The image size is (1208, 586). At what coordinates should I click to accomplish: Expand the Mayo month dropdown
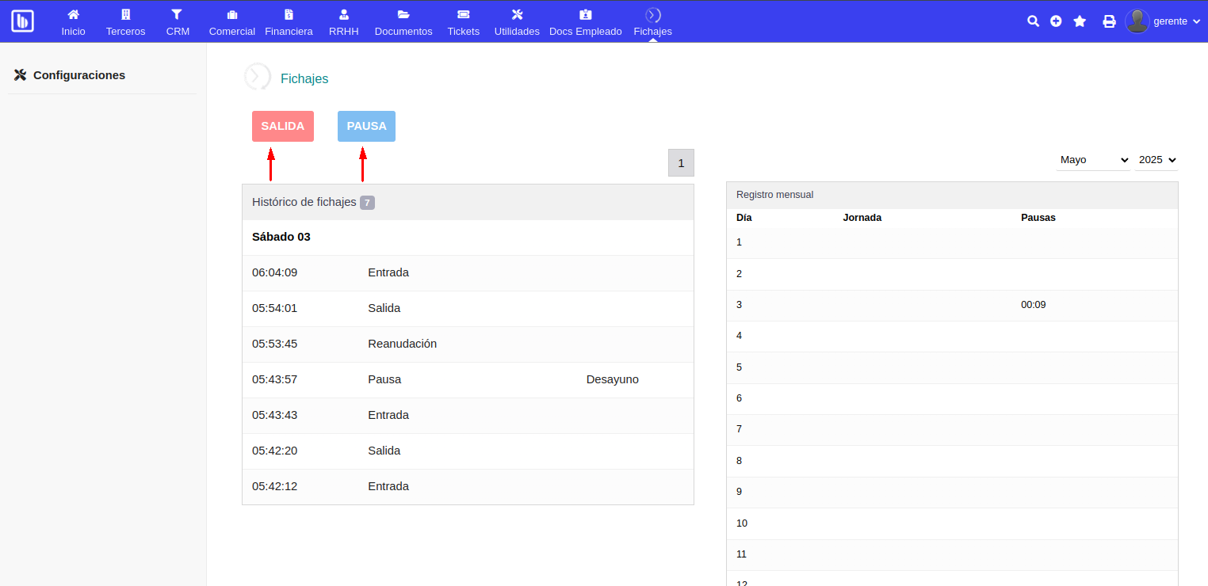tap(1093, 160)
